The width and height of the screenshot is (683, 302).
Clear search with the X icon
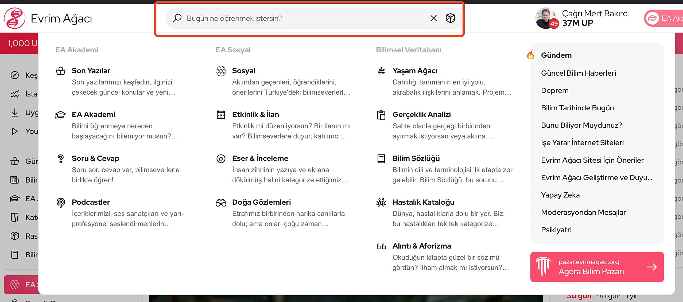click(433, 18)
